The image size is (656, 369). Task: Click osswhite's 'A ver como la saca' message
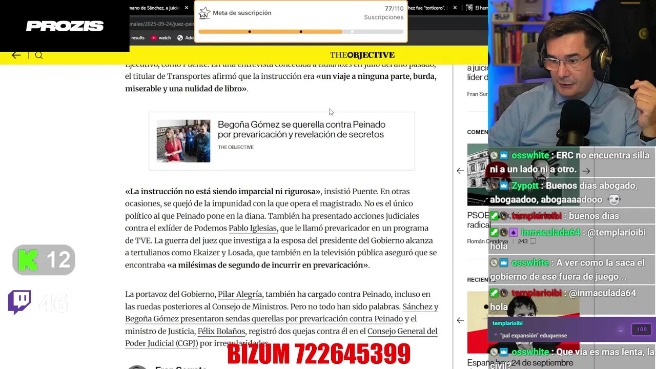571,270
